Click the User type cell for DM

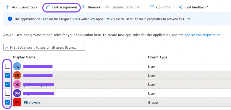(x=152, y=93)
